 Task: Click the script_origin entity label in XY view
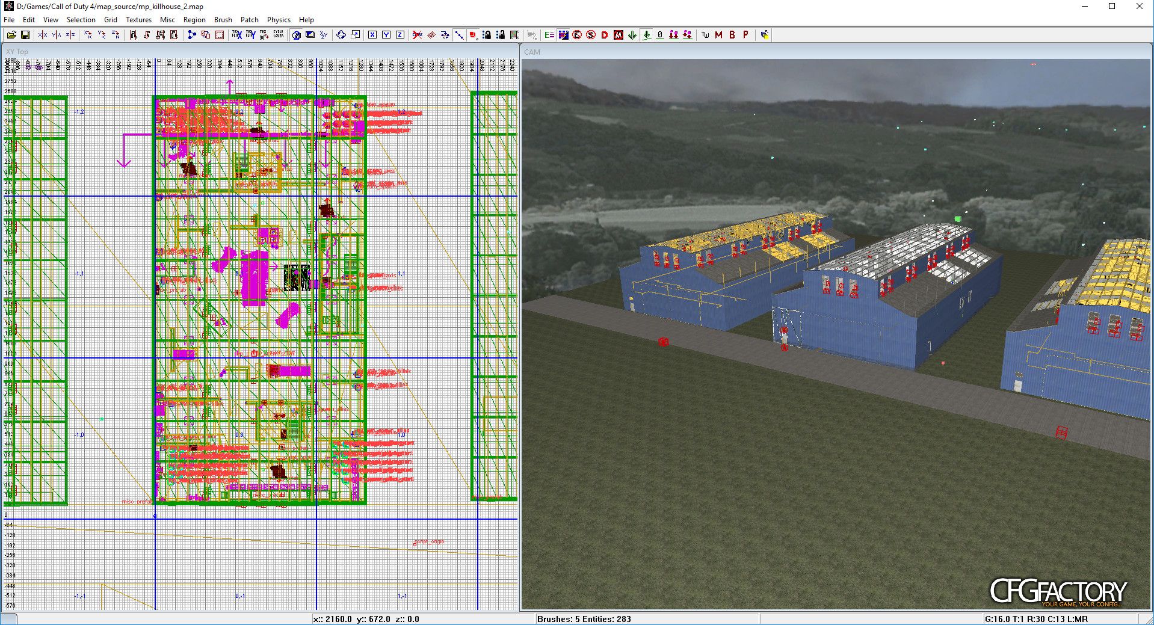(429, 541)
